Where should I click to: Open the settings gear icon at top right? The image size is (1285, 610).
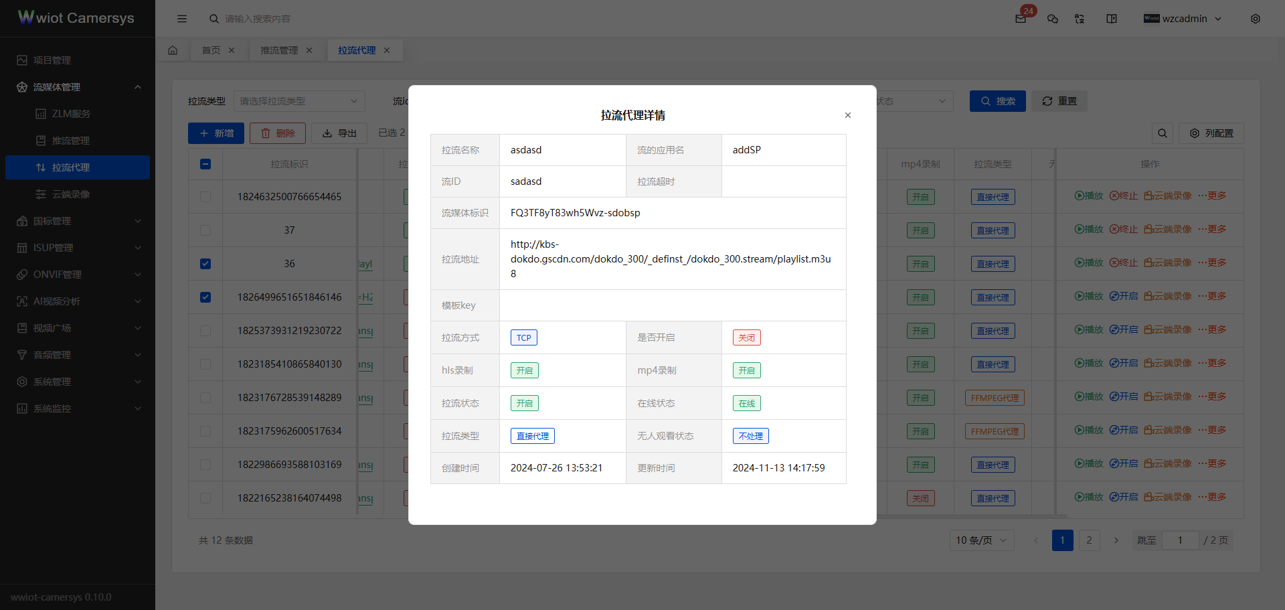pyautogui.click(x=1256, y=19)
